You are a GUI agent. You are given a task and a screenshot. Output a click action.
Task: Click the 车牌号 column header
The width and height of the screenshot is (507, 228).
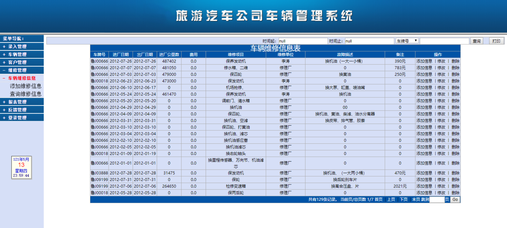point(99,55)
